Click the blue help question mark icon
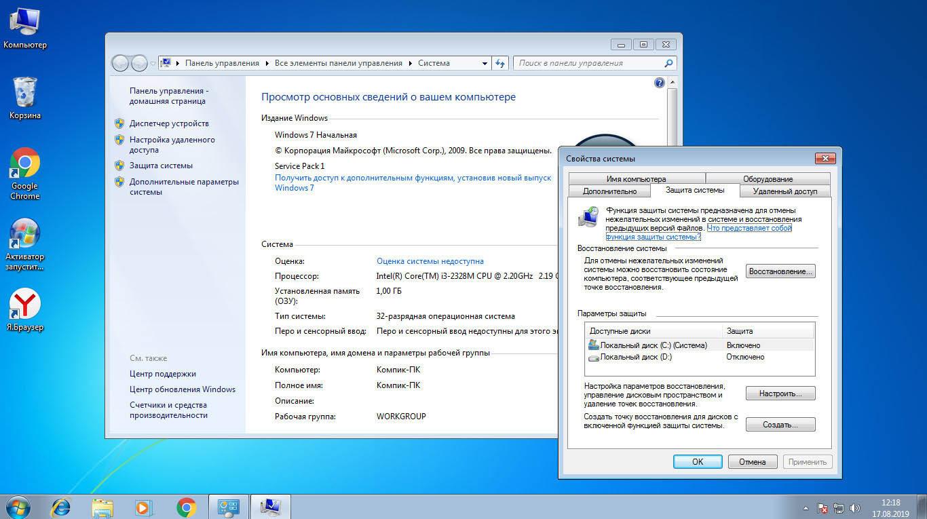 pos(659,83)
